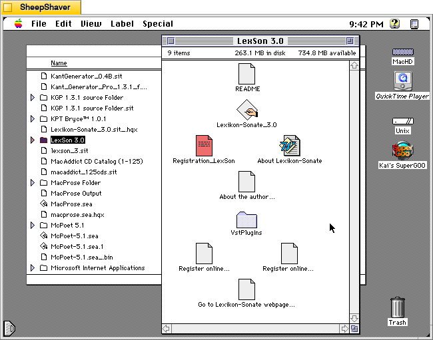Open the Apple menu
433x340 pixels.
pos(19,24)
